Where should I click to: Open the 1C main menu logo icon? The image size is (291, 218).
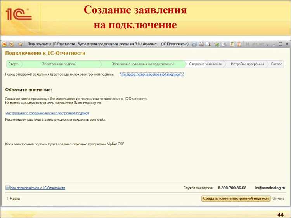coord(4,44)
